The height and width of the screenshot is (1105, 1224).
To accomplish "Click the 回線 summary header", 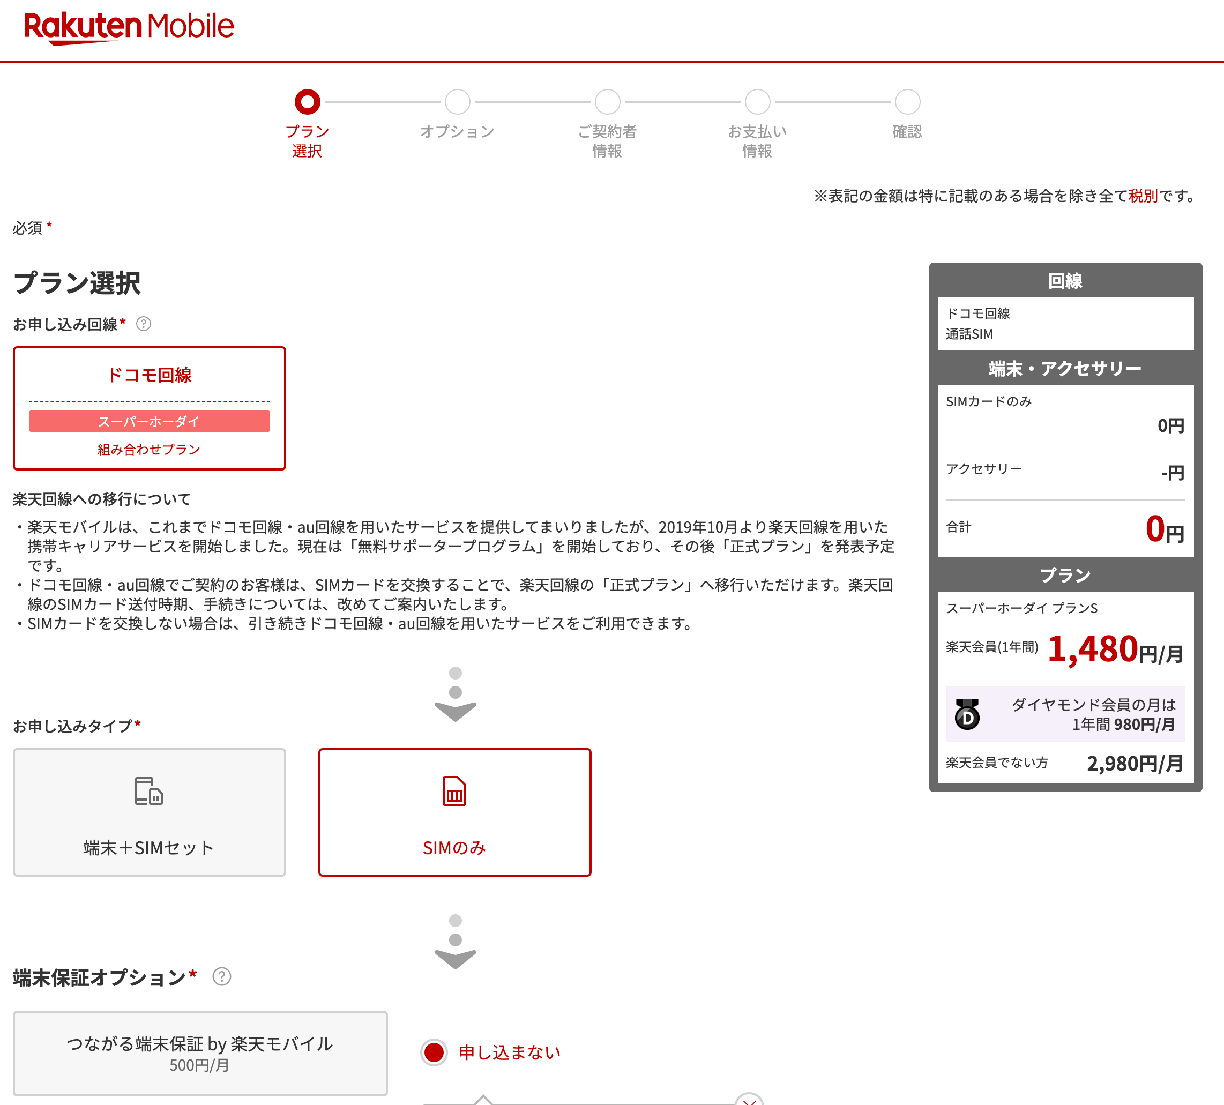I will click(1065, 281).
